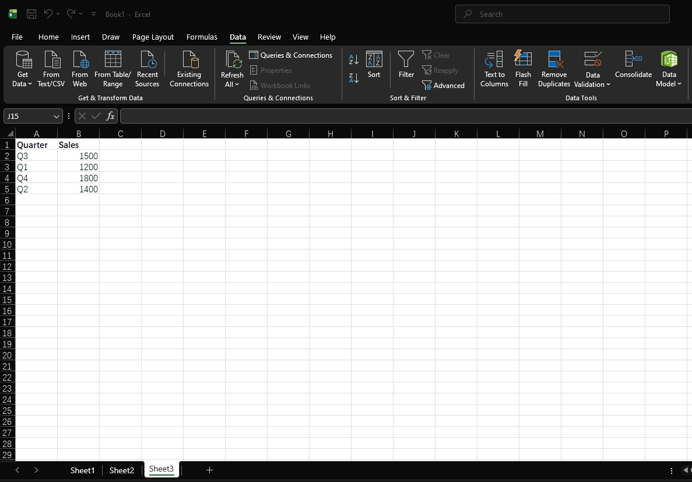Click From Table/Range tool
This screenshot has height=482, width=692.
[x=113, y=68]
